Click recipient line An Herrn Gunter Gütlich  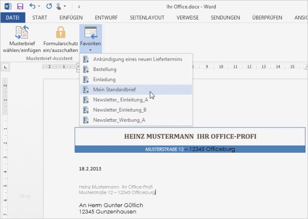tap(111, 205)
